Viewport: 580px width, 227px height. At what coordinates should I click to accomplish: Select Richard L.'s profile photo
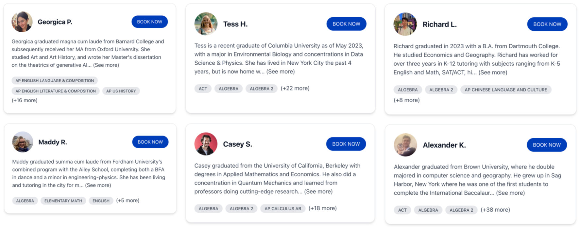point(405,24)
